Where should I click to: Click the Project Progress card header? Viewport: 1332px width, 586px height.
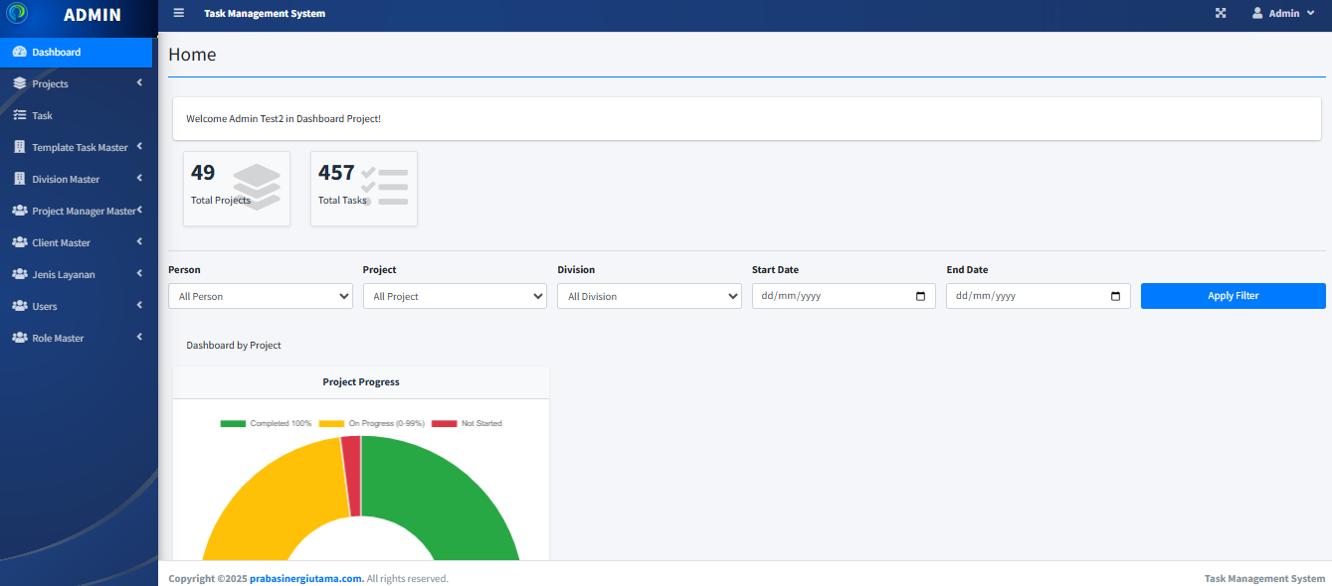pyautogui.click(x=361, y=382)
